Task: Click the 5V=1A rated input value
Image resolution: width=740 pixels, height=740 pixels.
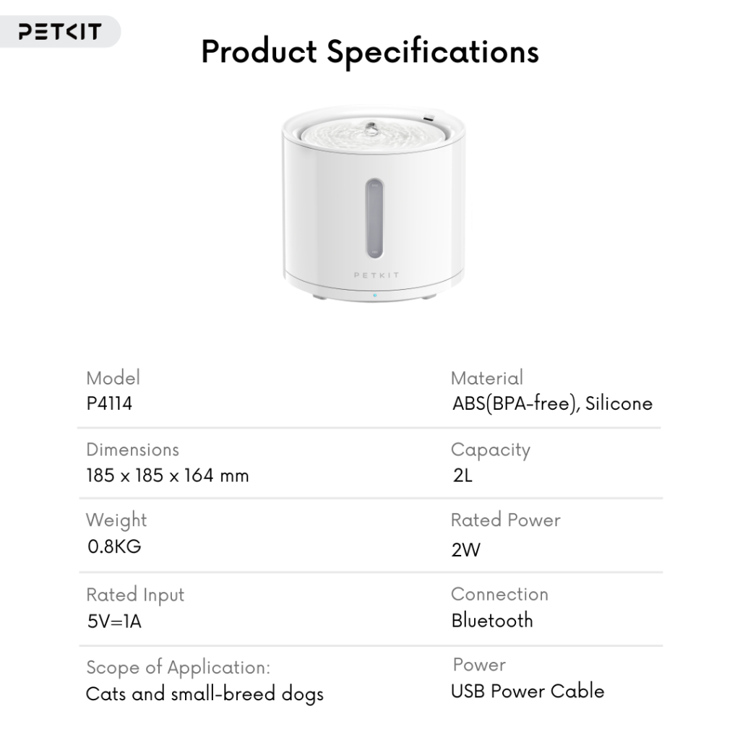Action: coord(114,621)
